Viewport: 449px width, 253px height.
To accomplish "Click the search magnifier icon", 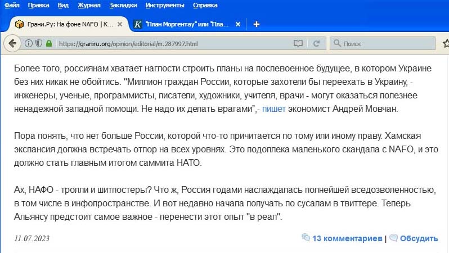I will tap(338, 43).
